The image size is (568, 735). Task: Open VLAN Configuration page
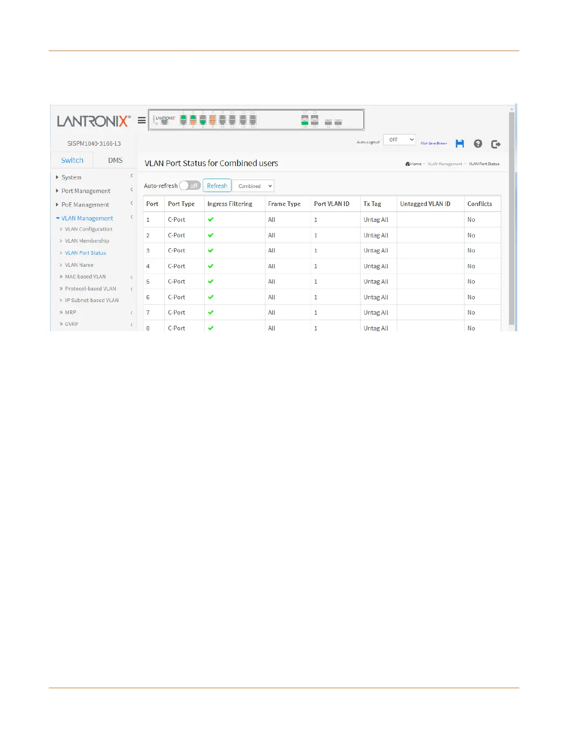tap(88, 229)
